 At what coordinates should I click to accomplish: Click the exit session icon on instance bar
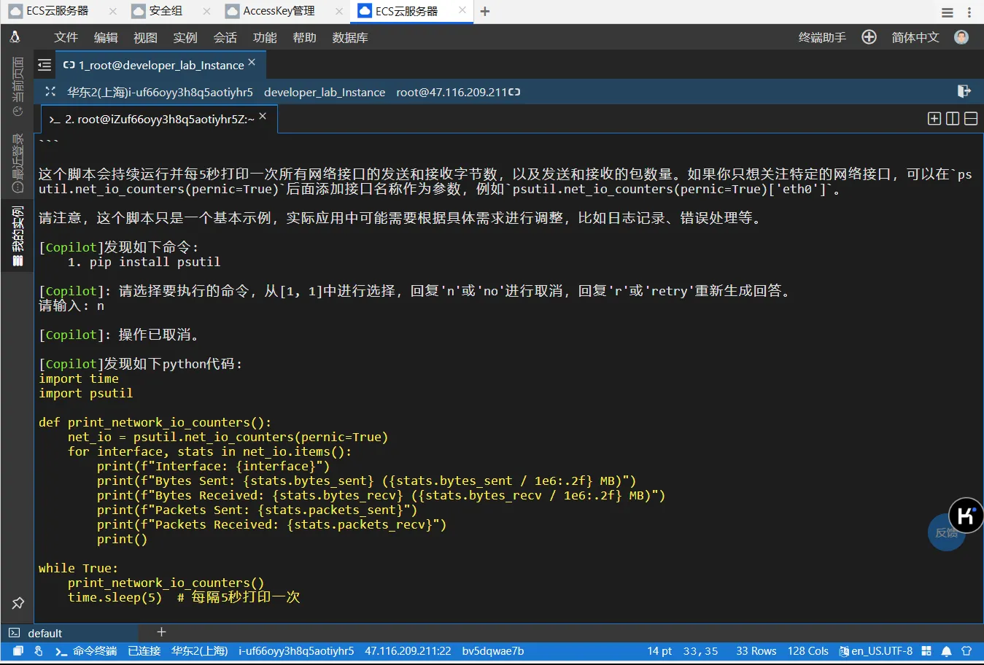click(964, 91)
